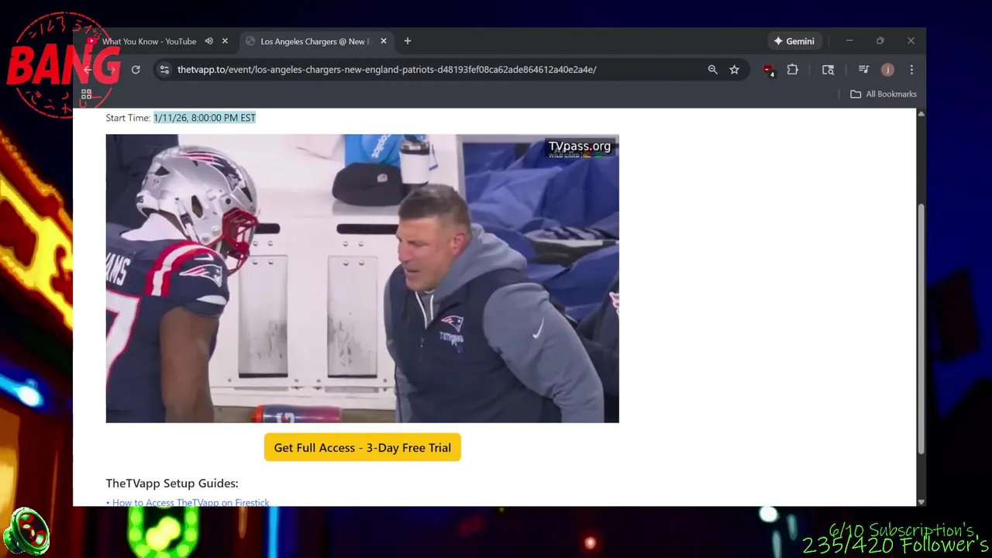Open the Chrome profile avatar
Screen dimensions: 992x558
pos(887,70)
